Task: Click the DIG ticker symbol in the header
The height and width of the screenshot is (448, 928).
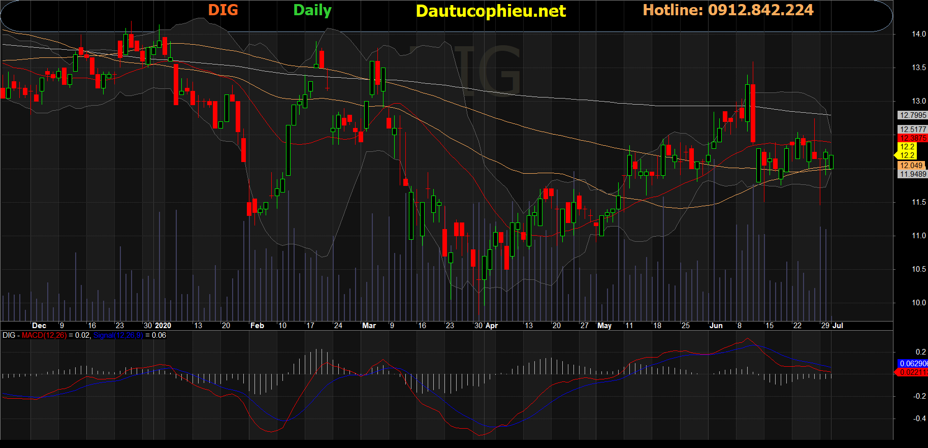Action: [x=223, y=10]
